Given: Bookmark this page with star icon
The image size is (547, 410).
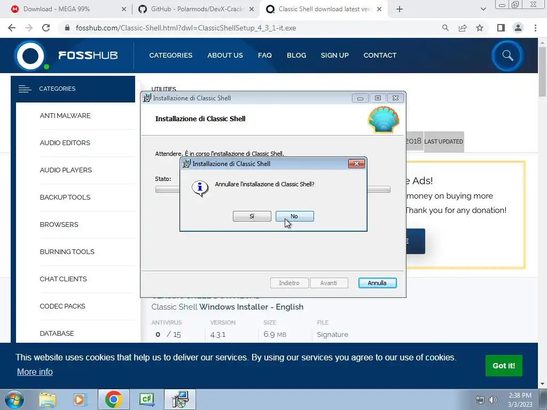Looking at the screenshot, I should coord(480,28).
